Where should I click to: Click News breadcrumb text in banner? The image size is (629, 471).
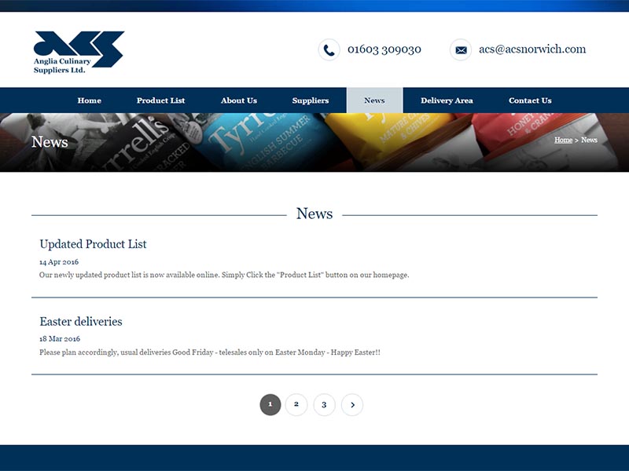pyautogui.click(x=589, y=140)
